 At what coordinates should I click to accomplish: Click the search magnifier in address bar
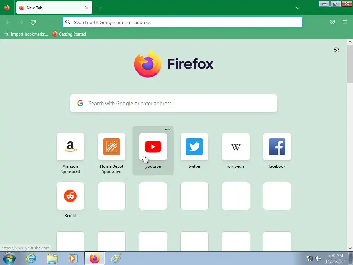(68, 22)
